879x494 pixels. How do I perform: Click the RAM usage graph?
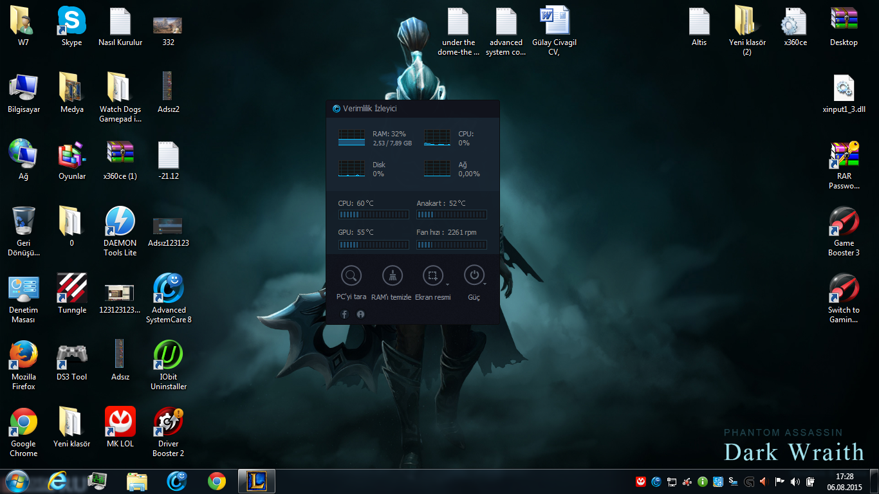coord(351,138)
